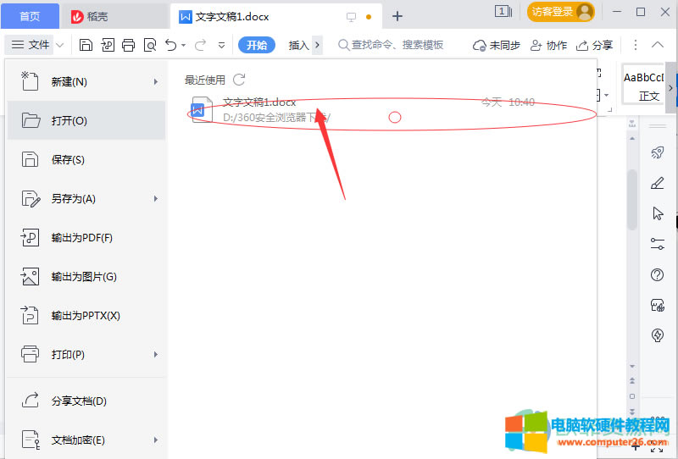Choose 打开(O) in the file menu
The width and height of the screenshot is (678, 459).
click(x=86, y=120)
